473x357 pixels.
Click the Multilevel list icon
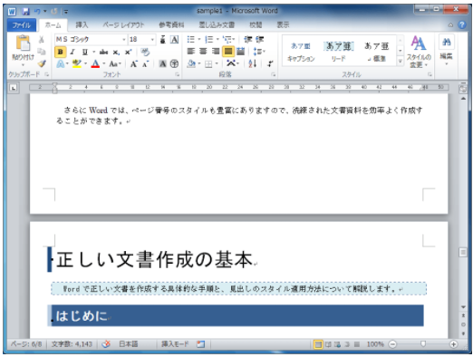tap(227, 39)
